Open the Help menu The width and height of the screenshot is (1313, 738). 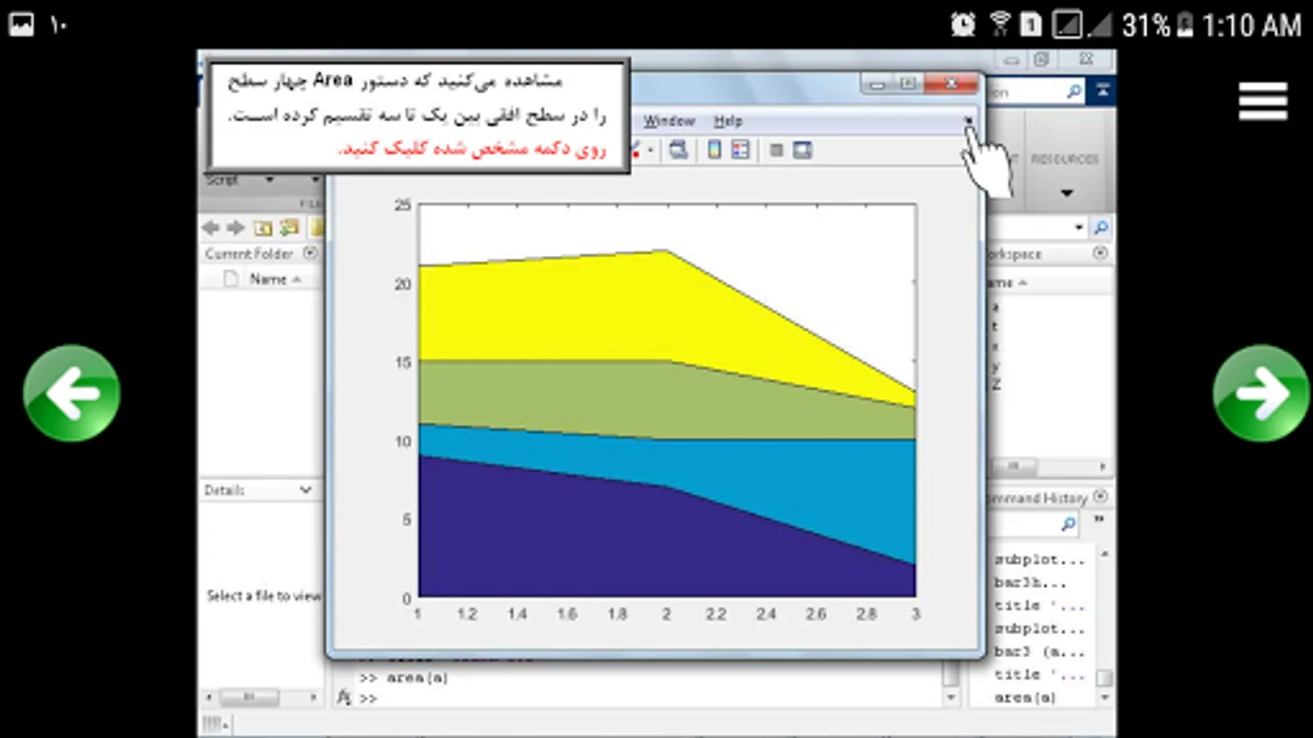[728, 121]
